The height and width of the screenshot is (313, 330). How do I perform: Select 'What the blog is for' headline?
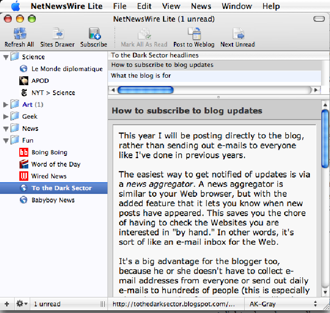pos(214,76)
